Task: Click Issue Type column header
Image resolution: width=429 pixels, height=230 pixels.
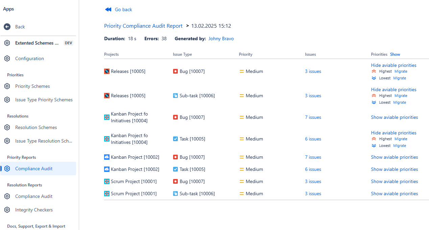Action: (x=182, y=54)
